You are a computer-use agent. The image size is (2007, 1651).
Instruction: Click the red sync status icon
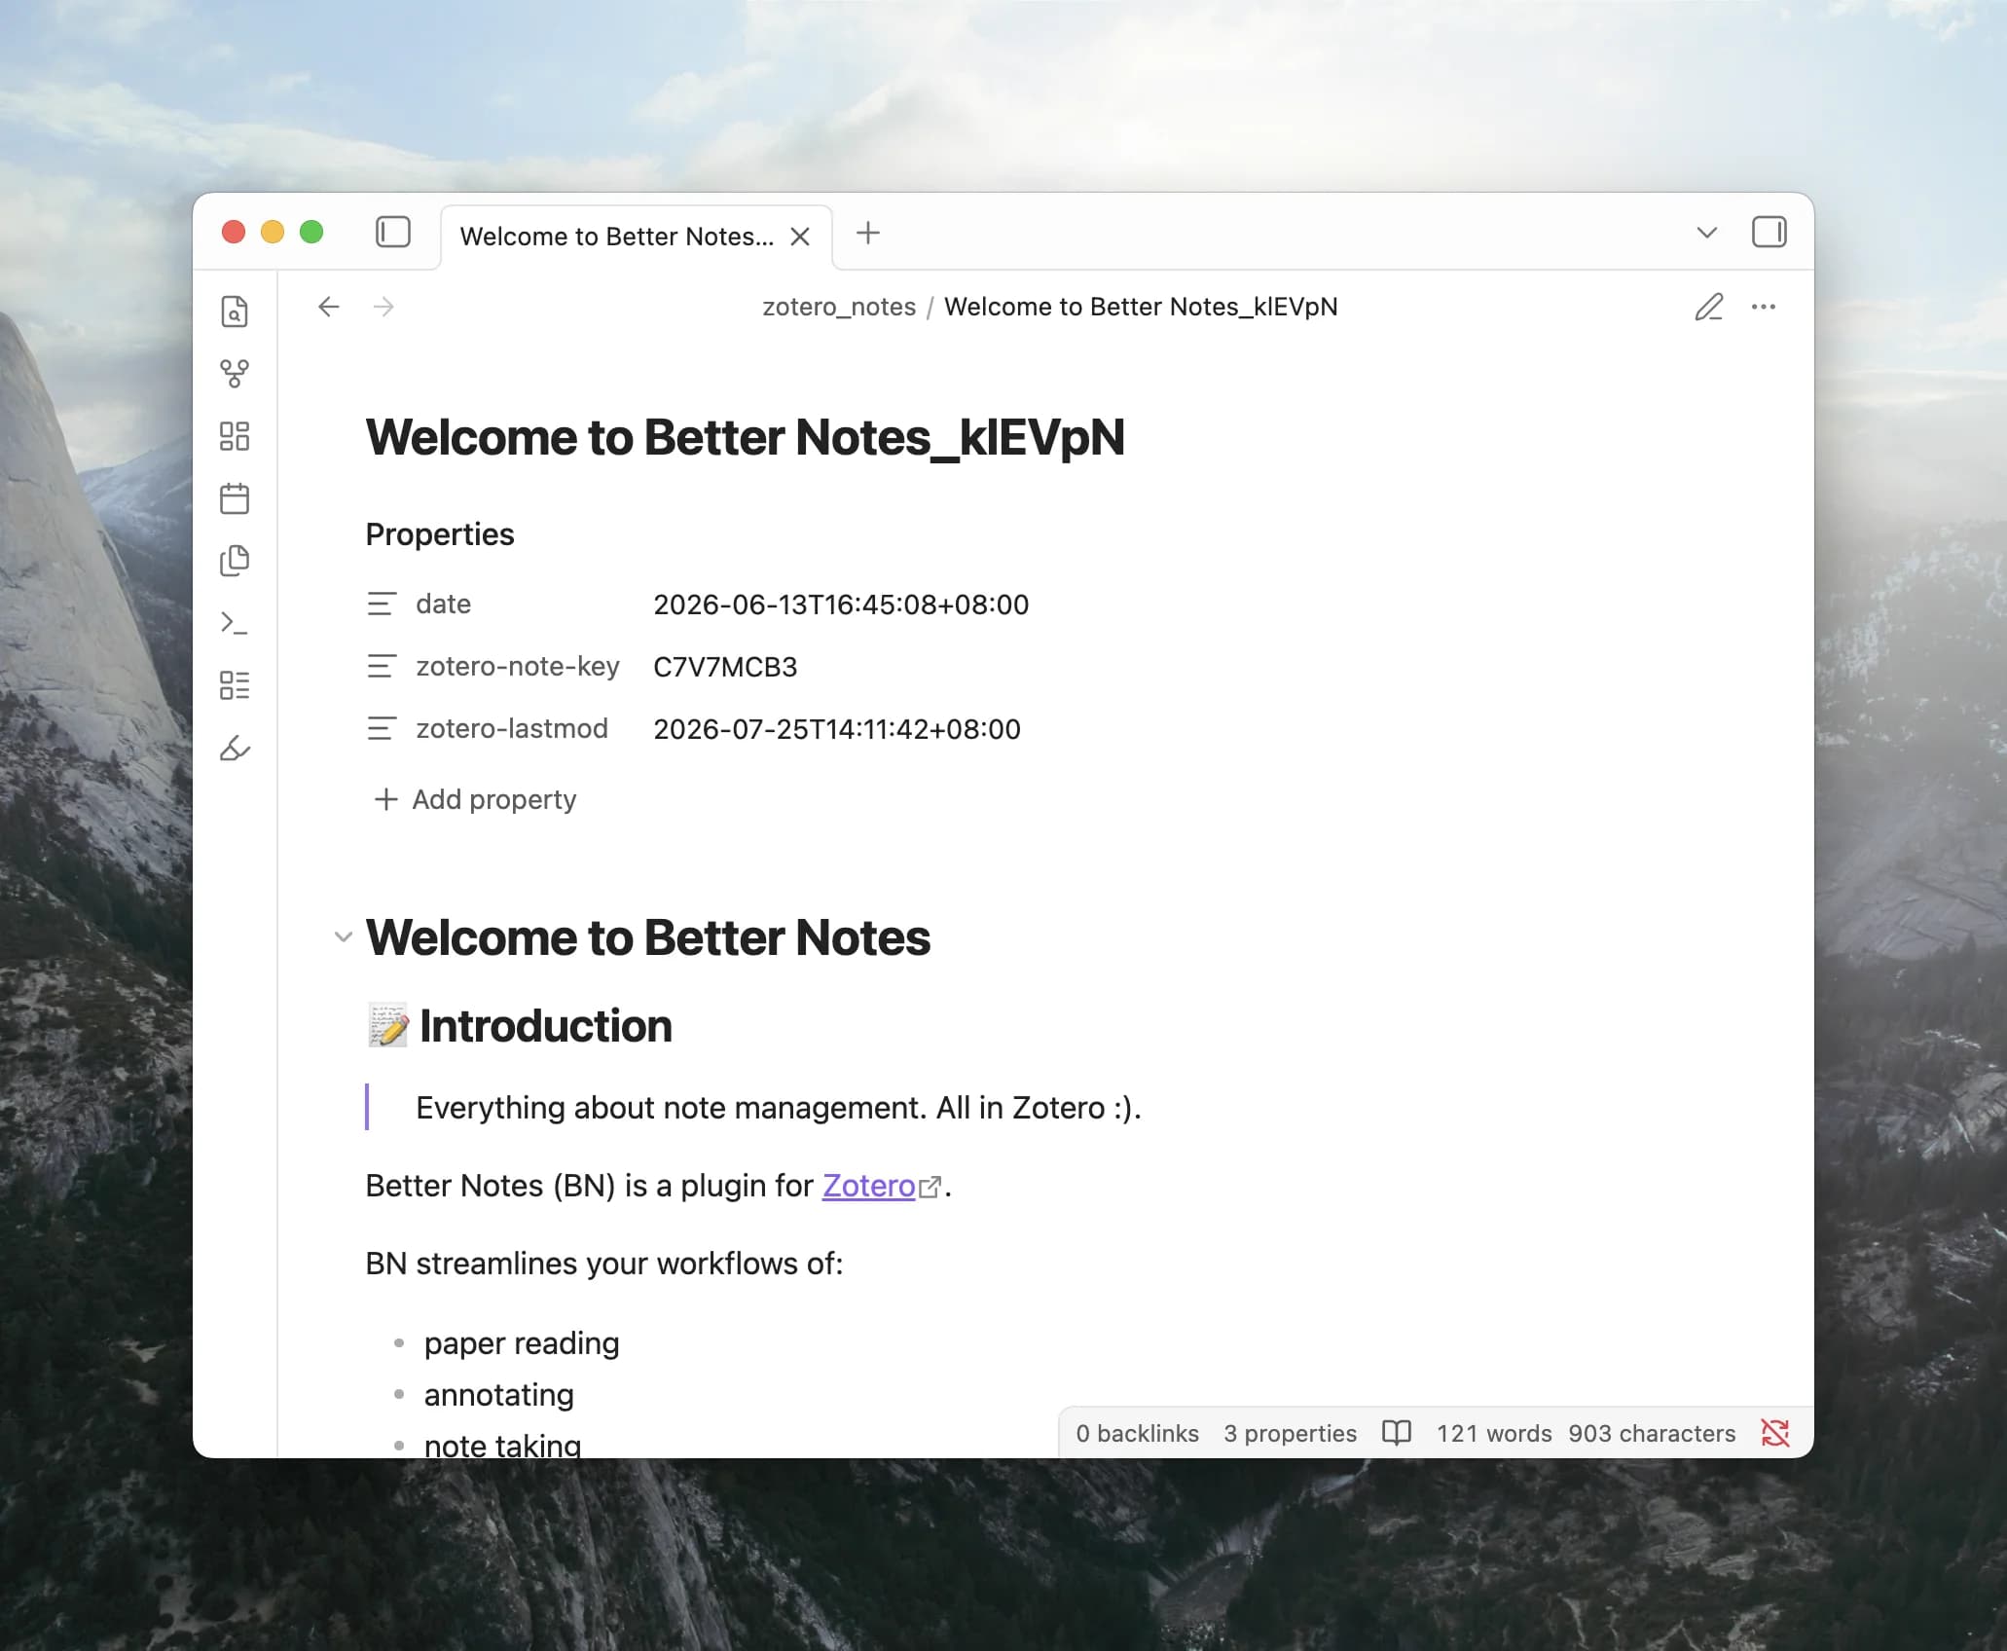click(x=1775, y=1433)
